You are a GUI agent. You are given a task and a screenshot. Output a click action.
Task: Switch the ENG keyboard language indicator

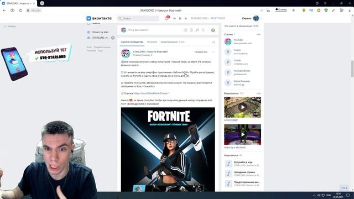point(329,195)
